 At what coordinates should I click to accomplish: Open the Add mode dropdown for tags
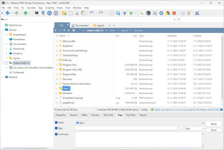point(195,129)
